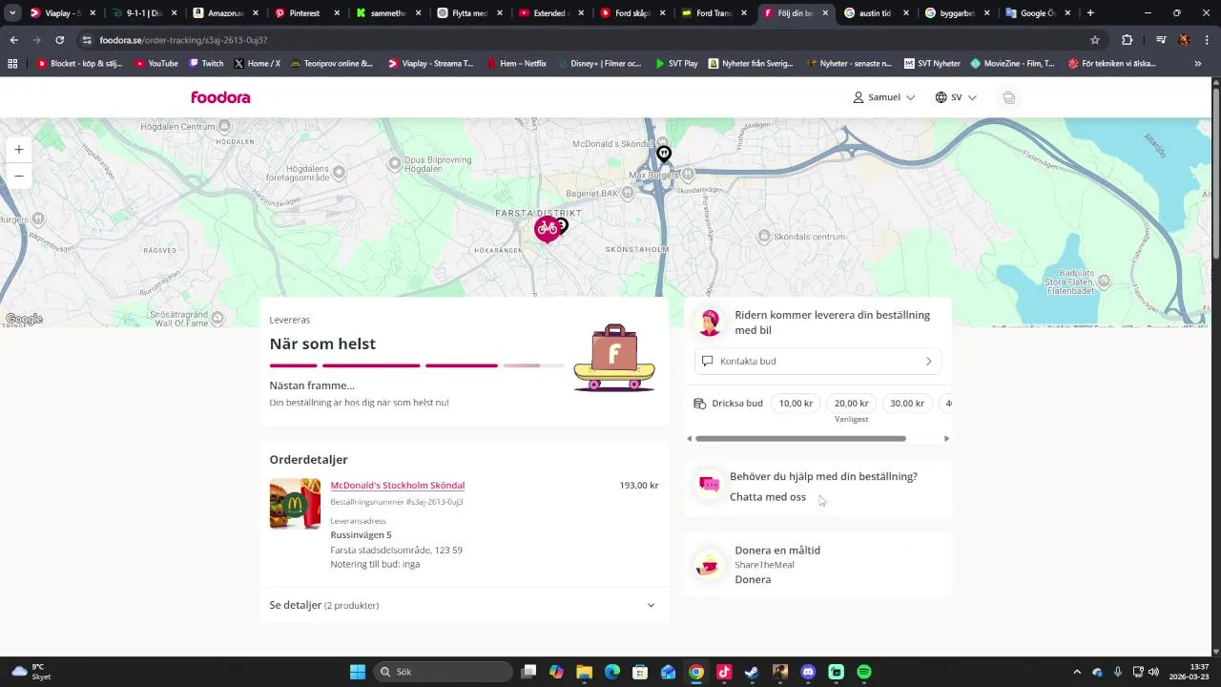Click the chat bubble icon beside help text

[x=710, y=485]
